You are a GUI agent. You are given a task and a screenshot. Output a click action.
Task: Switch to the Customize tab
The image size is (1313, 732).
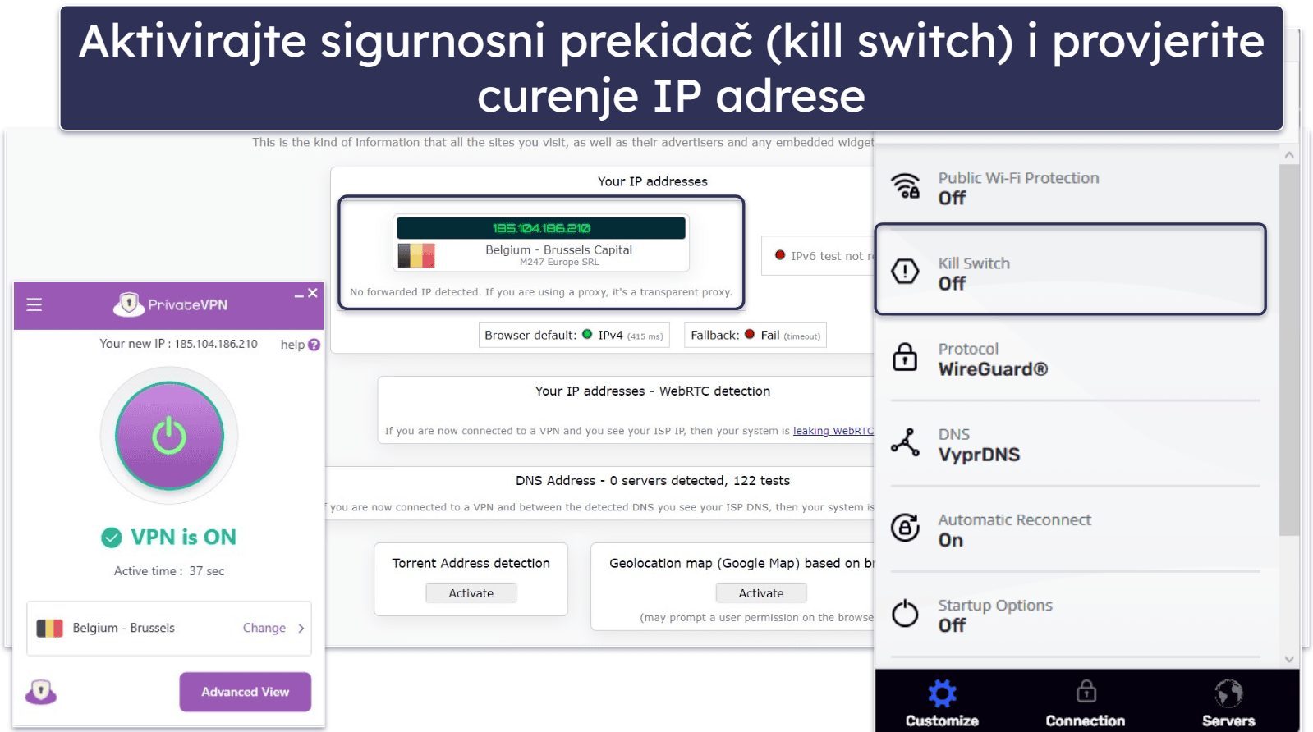click(x=942, y=704)
